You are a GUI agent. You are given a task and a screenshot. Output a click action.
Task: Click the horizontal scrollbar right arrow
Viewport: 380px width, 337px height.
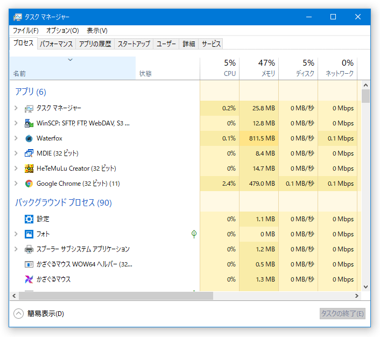[357, 296]
